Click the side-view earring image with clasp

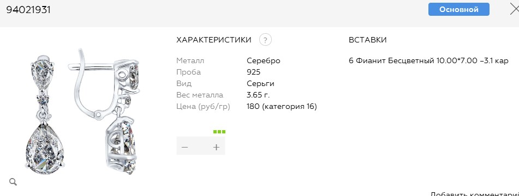click(x=105, y=112)
